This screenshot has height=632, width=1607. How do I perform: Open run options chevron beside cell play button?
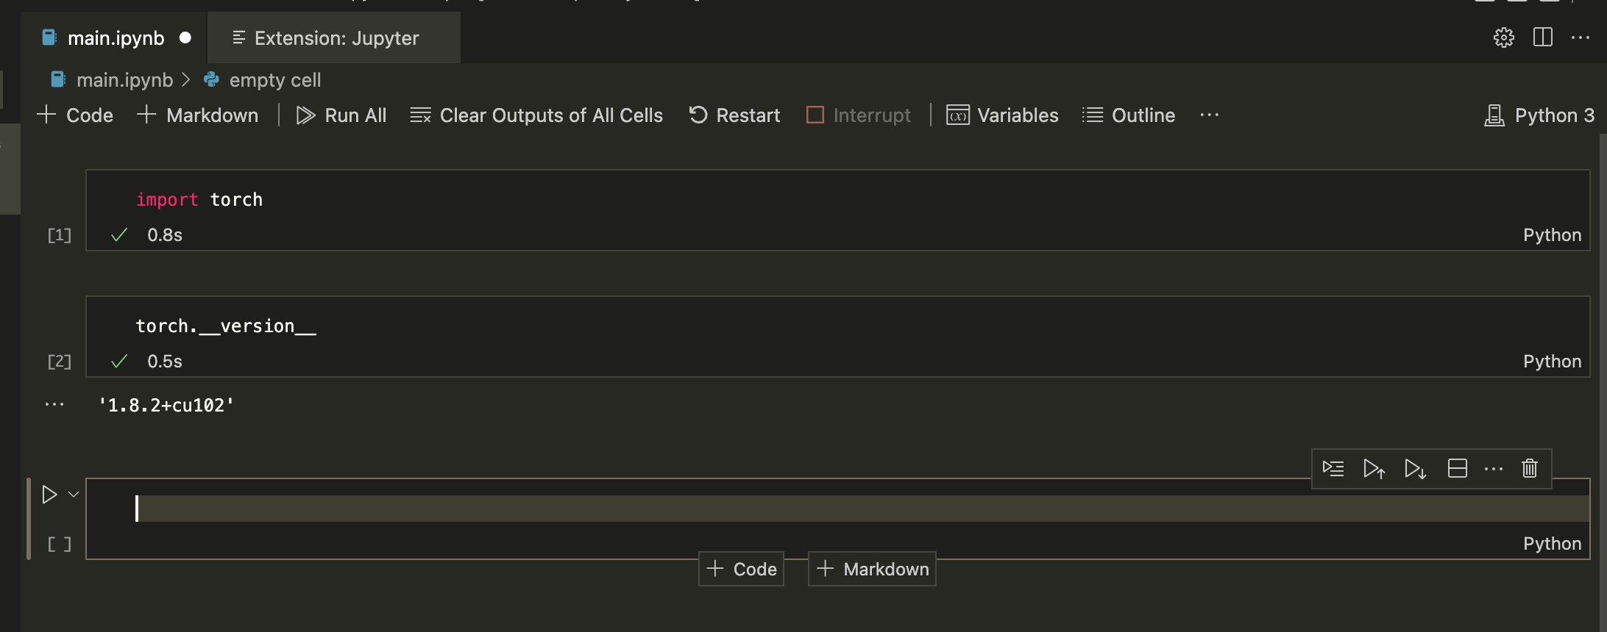coord(74,495)
